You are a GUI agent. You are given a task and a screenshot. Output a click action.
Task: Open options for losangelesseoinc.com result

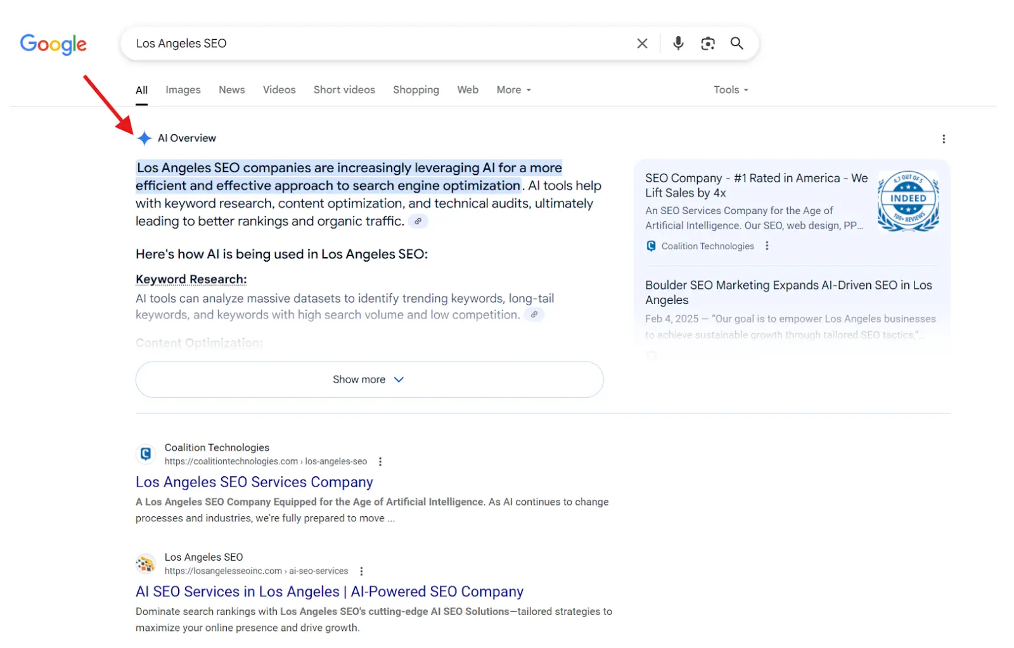tap(361, 571)
